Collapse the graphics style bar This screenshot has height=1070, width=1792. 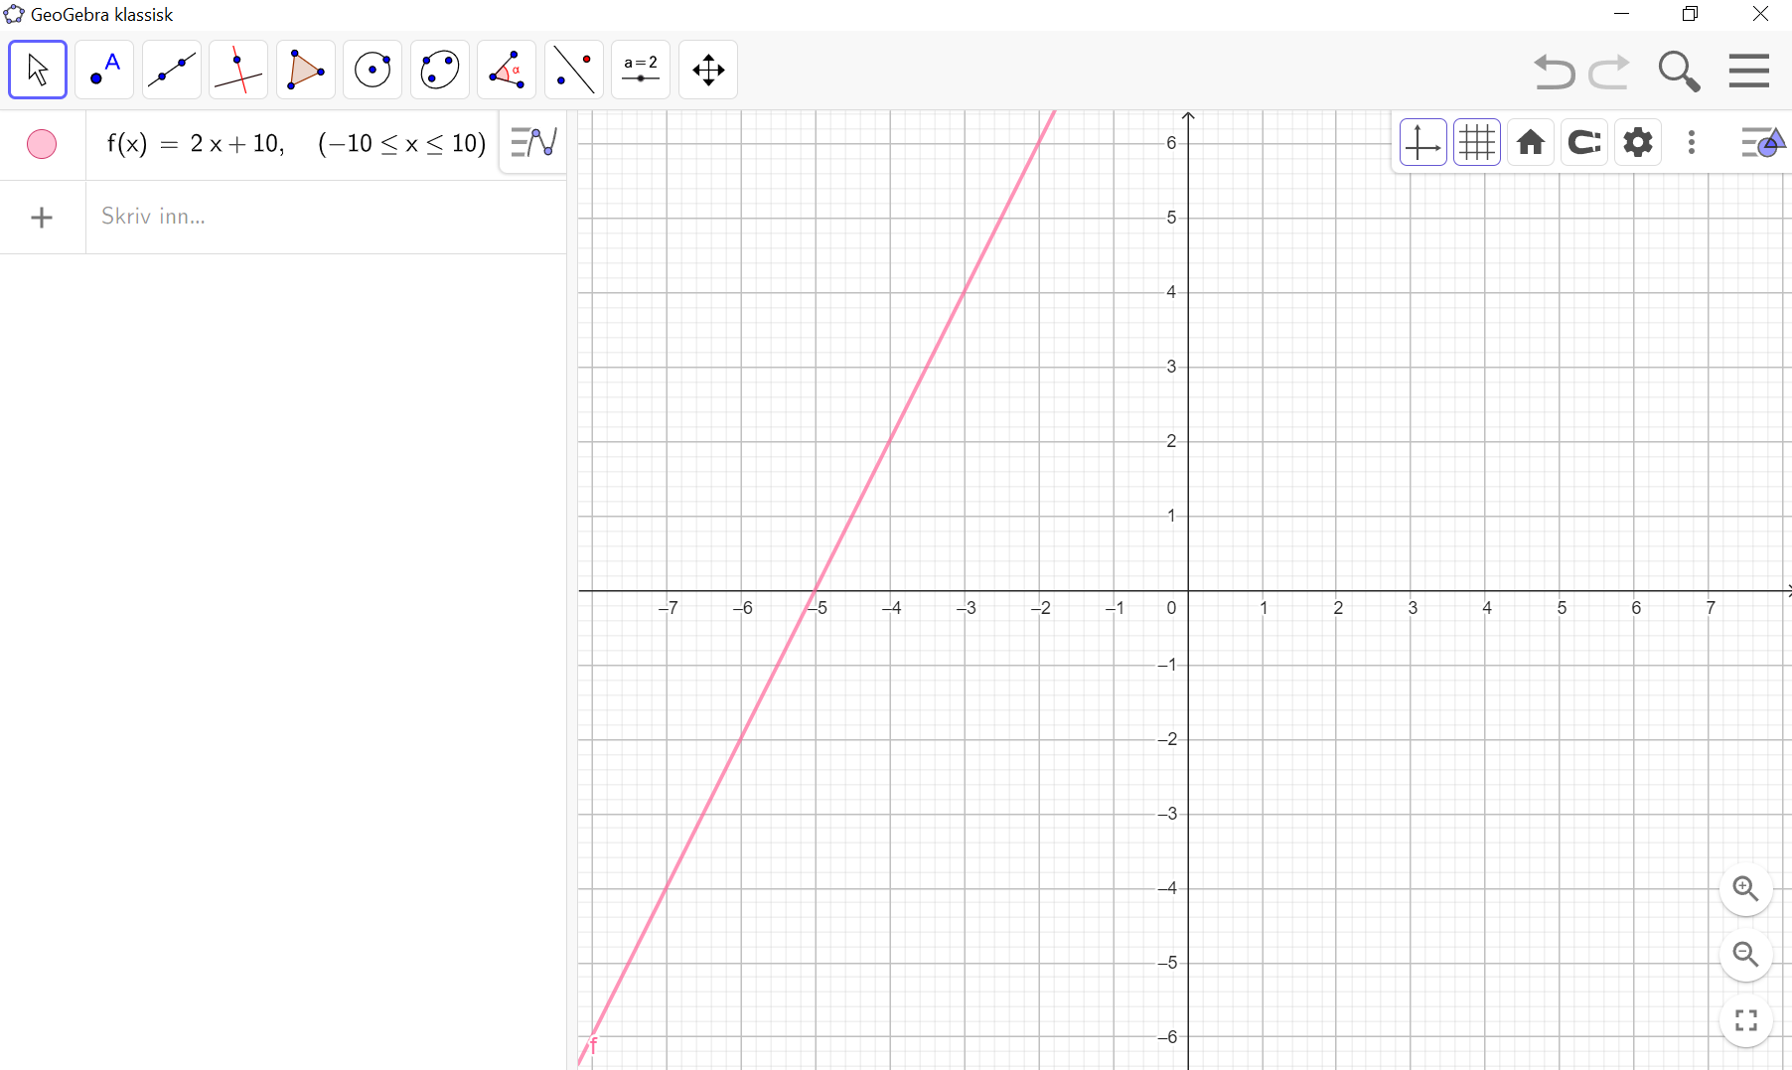tap(1763, 142)
